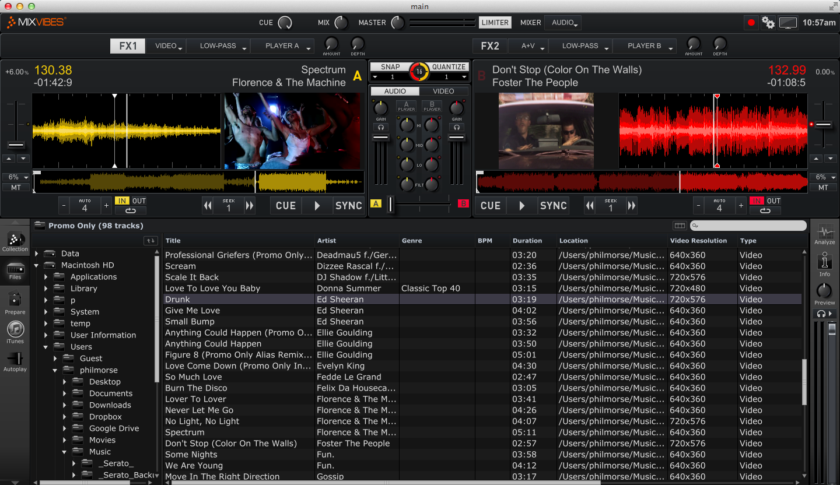Viewport: 840px width, 485px height.
Task: Show track Info in right sidebar
Action: pos(824,264)
